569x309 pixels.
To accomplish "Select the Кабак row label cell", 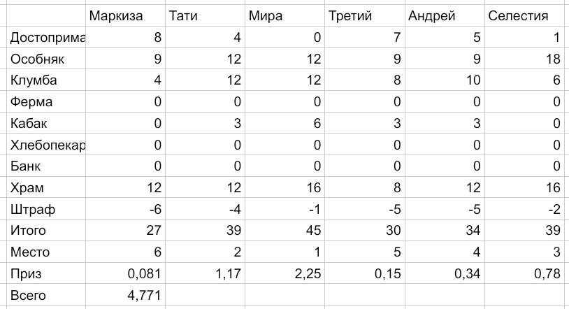I will (46, 123).
